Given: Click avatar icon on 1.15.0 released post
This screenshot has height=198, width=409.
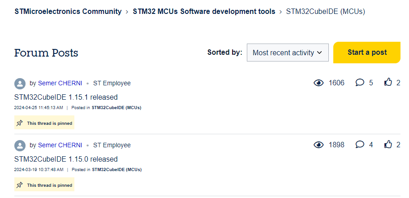Looking at the screenshot, I should pyautogui.click(x=20, y=145).
